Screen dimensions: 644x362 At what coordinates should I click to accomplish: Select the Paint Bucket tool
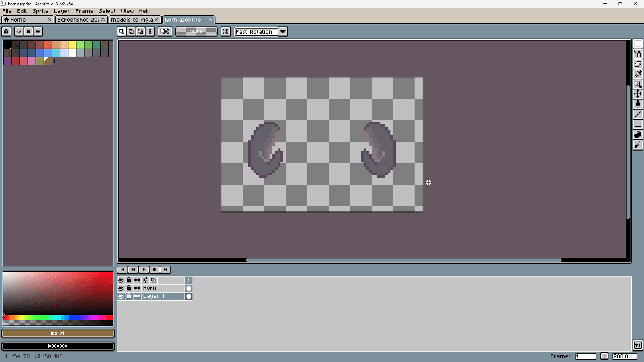(x=638, y=104)
